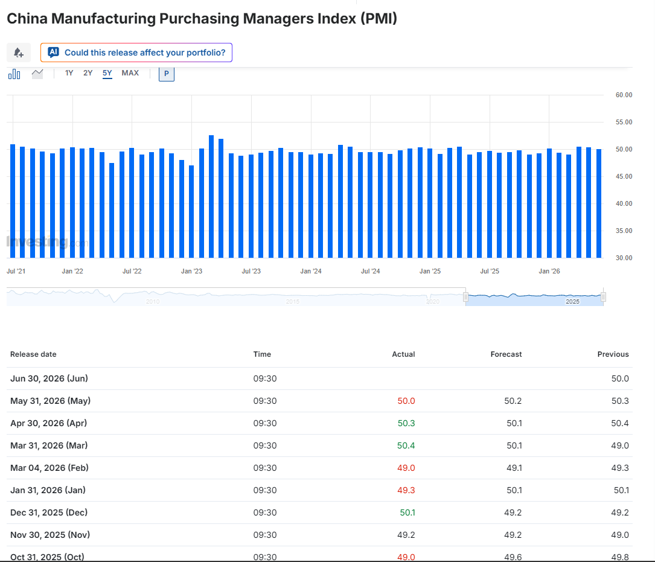Click the Mar 04, 2026 (Feb) release row
655x562 pixels.
pyautogui.click(x=319, y=468)
